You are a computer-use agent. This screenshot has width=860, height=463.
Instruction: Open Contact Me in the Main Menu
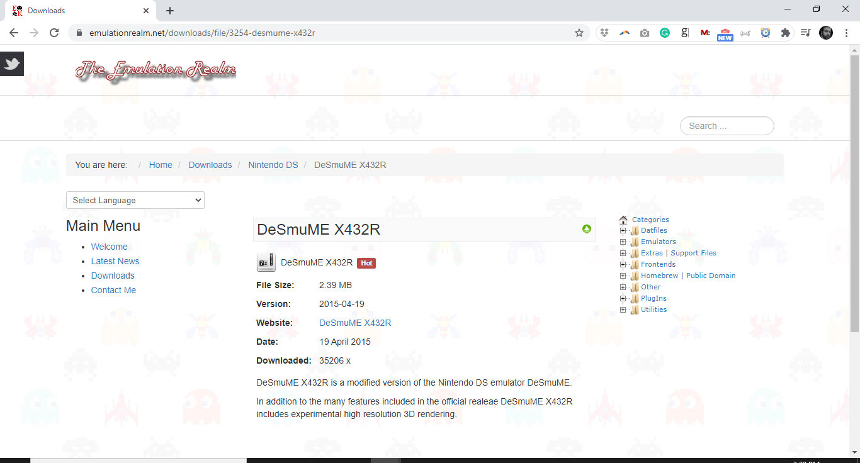coord(113,290)
